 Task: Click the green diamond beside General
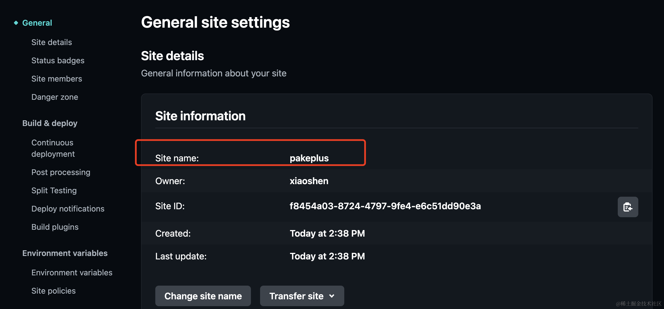[16, 23]
